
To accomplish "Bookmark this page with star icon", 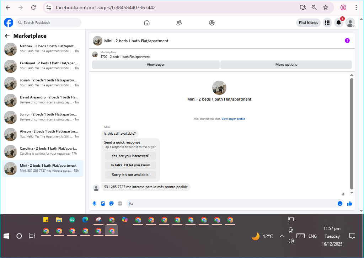I will [x=326, y=7].
